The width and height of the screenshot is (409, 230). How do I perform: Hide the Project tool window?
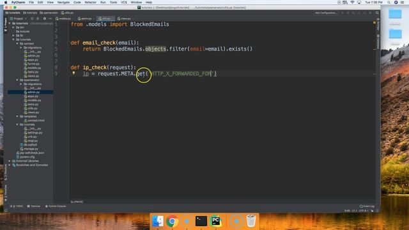pos(50,19)
